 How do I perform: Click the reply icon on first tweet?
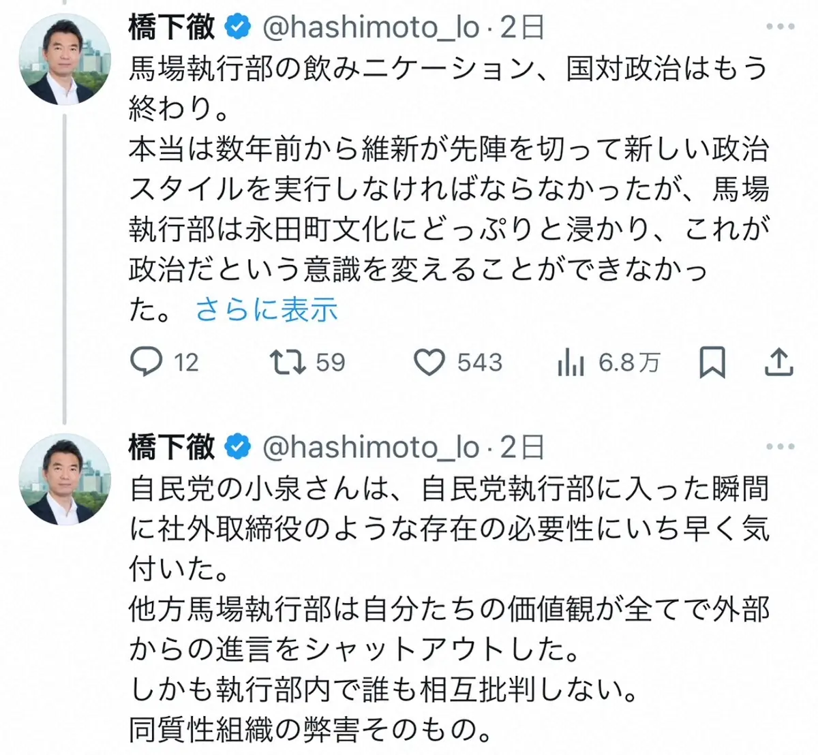(147, 362)
